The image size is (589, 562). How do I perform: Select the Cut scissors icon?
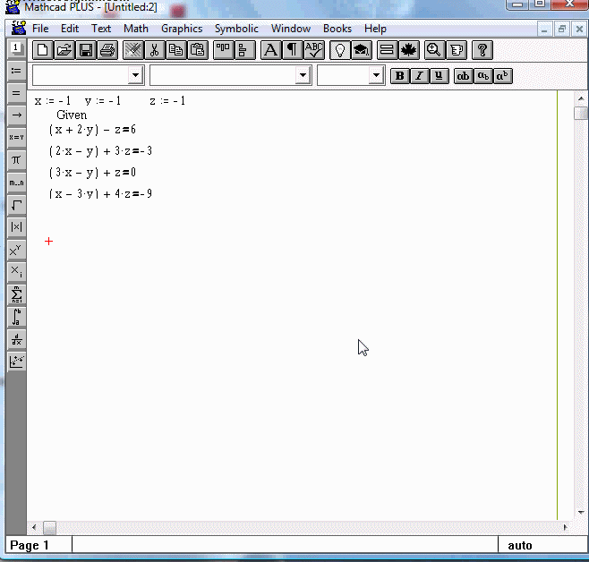[x=154, y=50]
